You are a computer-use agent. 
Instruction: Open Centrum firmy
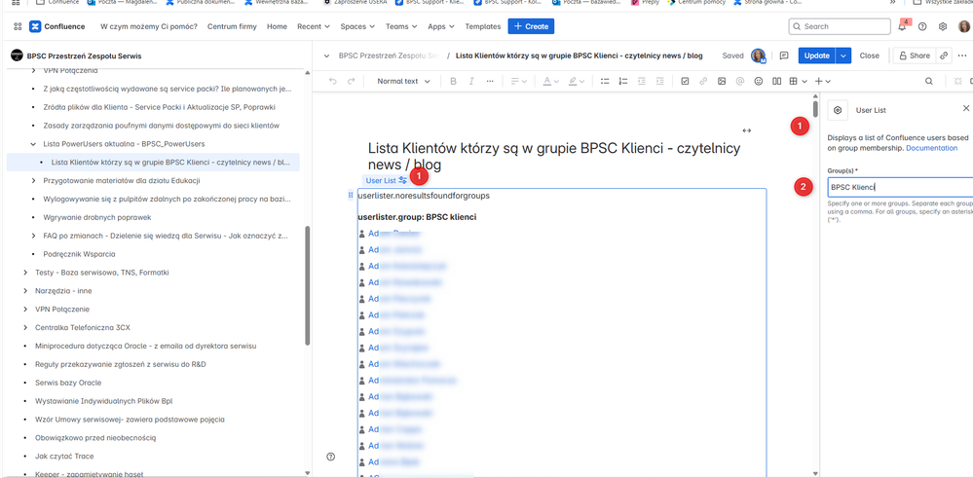pyautogui.click(x=234, y=26)
